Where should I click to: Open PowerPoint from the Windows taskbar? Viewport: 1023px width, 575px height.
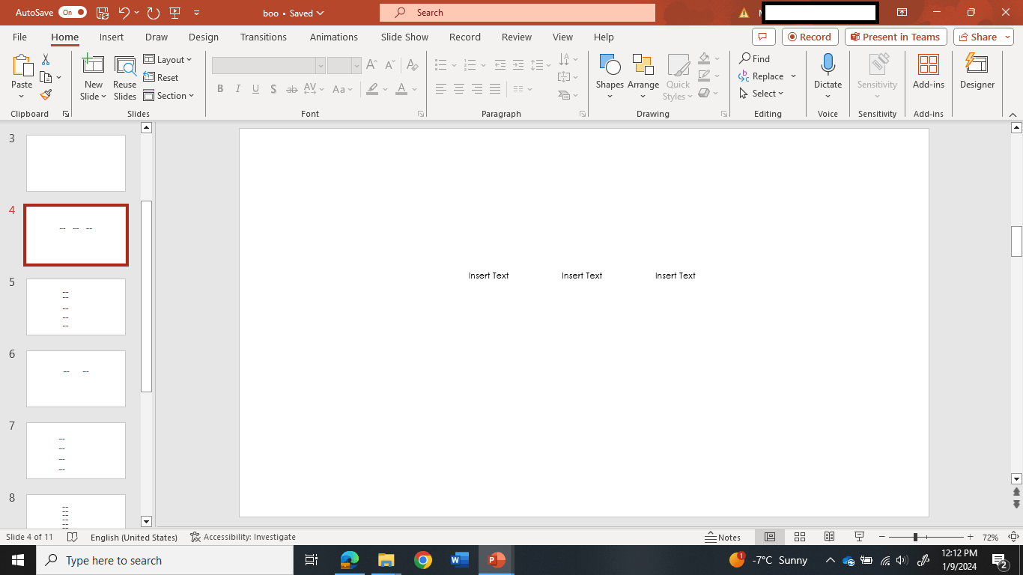coord(496,560)
